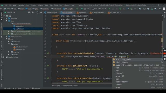Click Run with Coverage icon
Viewport: 166px width, 93px height.
(124, 9)
